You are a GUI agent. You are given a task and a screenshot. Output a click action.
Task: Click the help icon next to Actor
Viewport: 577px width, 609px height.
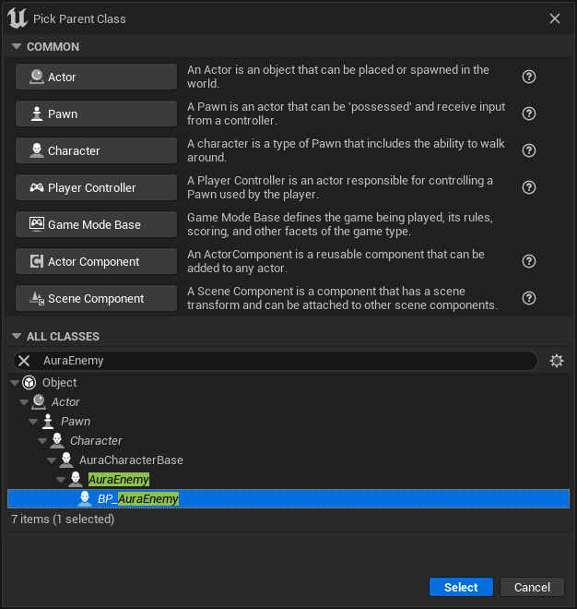coord(529,78)
